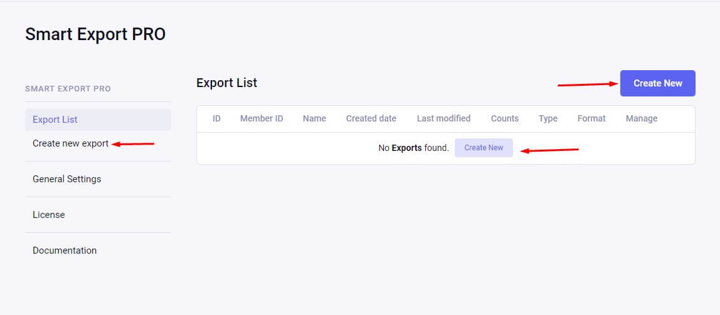
Task: Select the Manage column header
Action: point(642,118)
